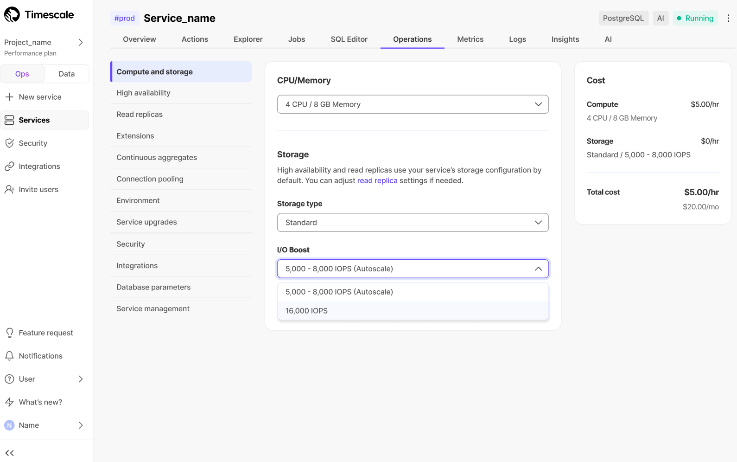
Task: Open Connection pooling section
Action: [x=181, y=179]
